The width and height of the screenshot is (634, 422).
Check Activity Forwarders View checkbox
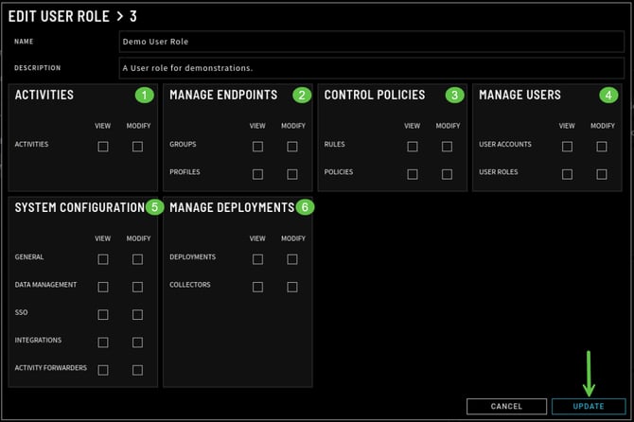[103, 370]
